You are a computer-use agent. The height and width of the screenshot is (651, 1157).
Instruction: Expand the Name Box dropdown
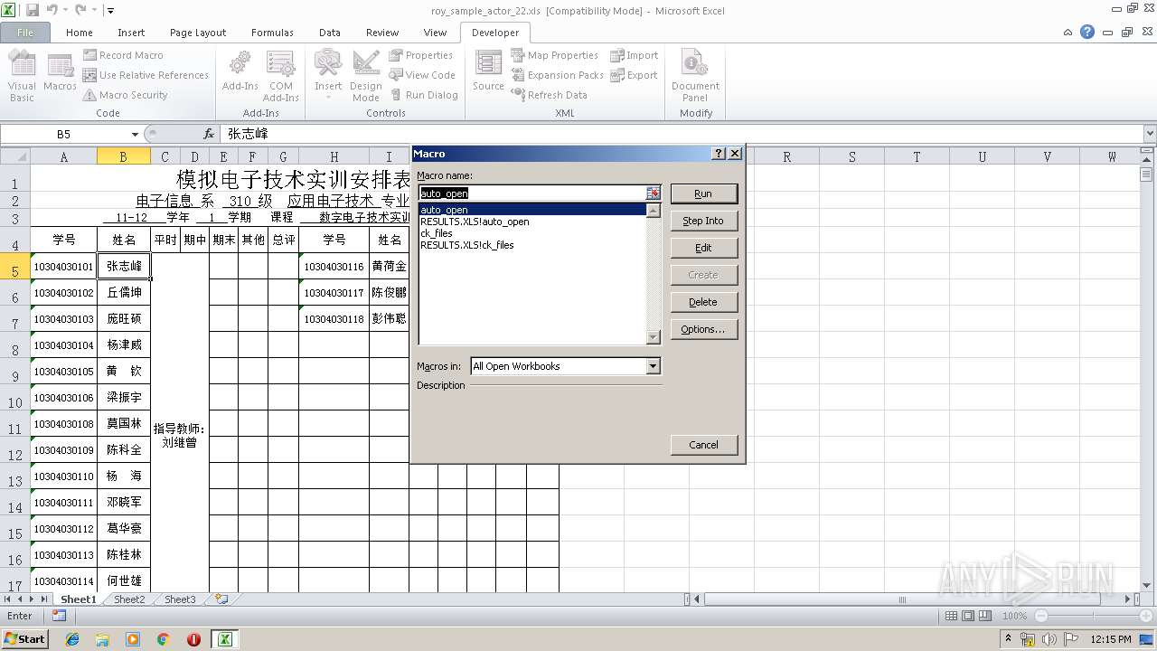[135, 134]
